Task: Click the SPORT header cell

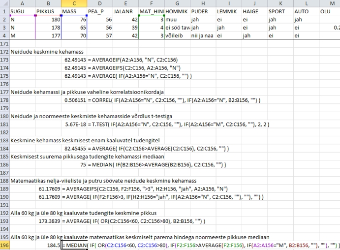Action: pyautogui.click(x=280, y=11)
